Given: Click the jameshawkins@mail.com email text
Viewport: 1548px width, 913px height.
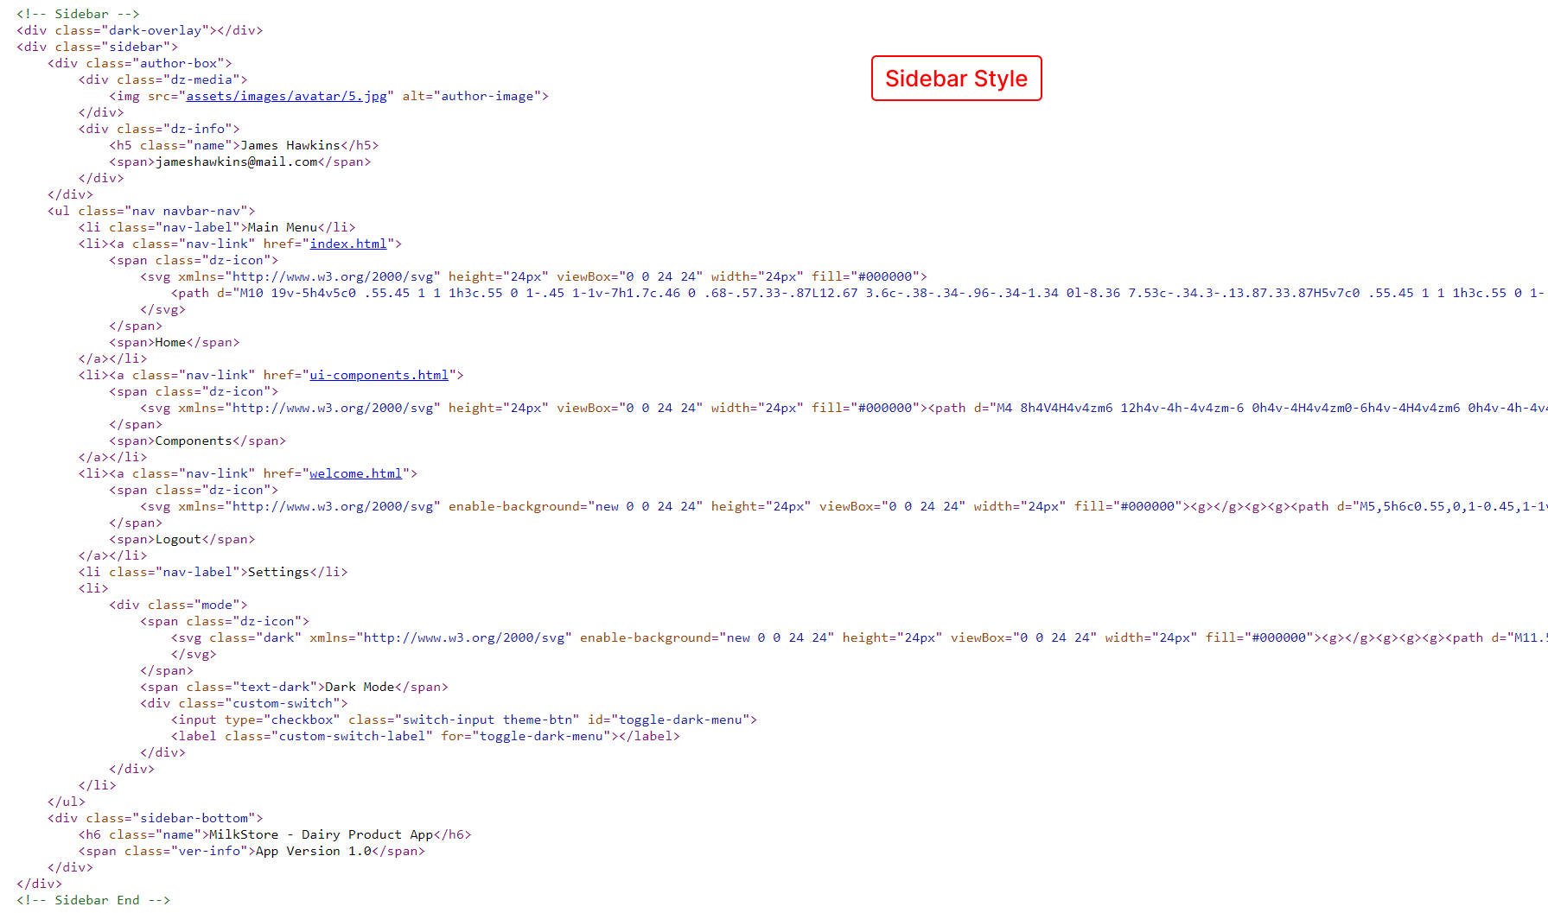Looking at the screenshot, I should point(236,162).
